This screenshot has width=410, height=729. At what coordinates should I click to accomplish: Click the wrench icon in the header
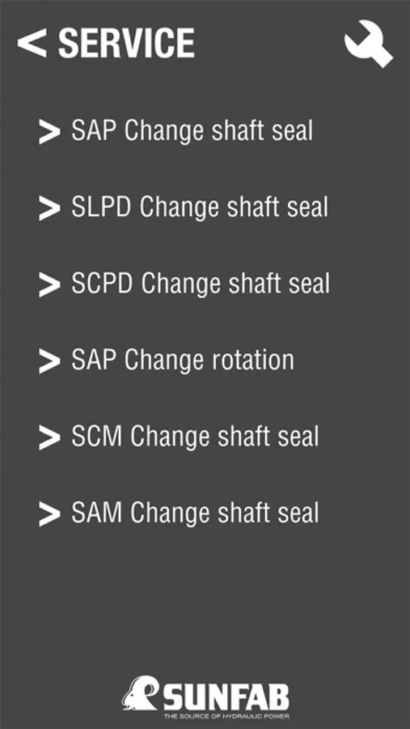click(369, 43)
